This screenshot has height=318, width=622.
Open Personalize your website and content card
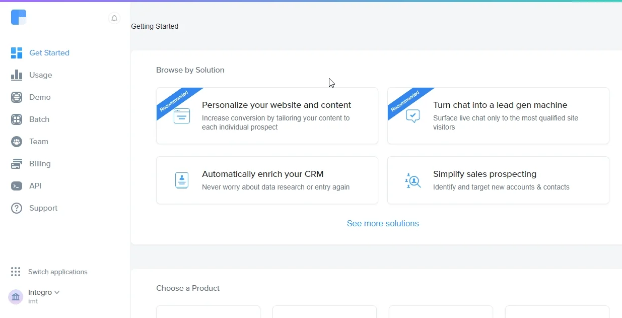(267, 116)
